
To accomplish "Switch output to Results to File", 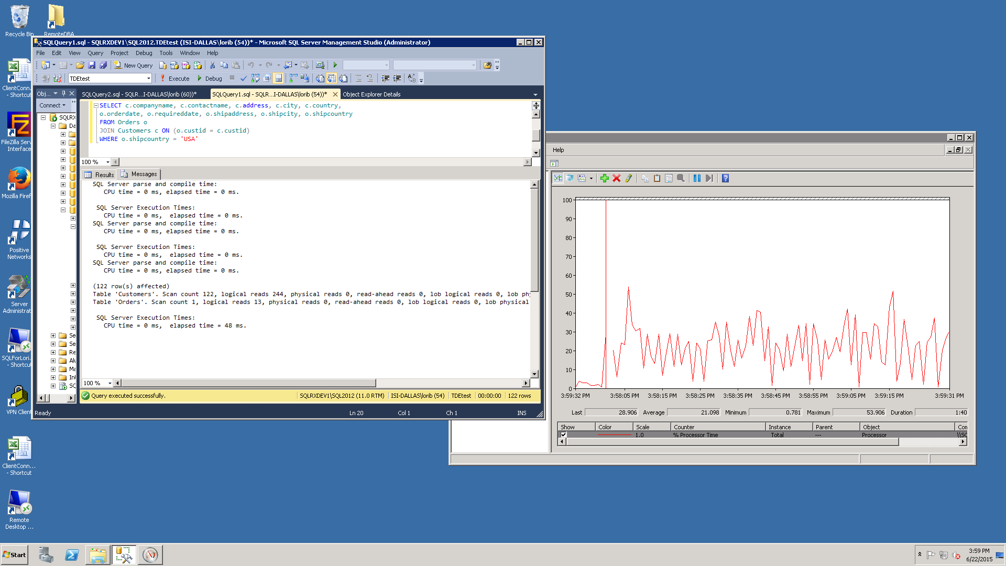I will tap(343, 79).
